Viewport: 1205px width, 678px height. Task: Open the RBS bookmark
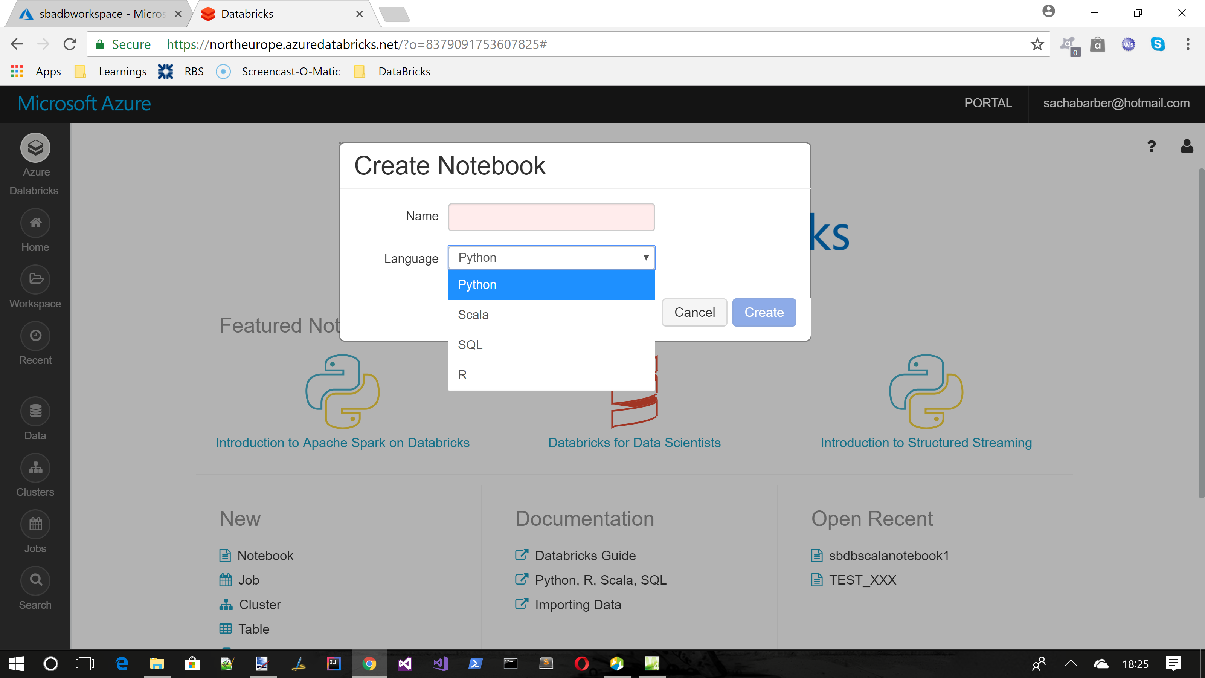181,71
